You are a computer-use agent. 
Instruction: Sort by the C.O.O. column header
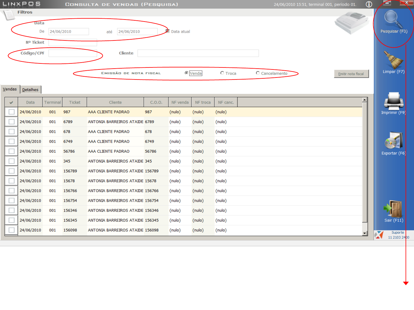tap(156, 102)
